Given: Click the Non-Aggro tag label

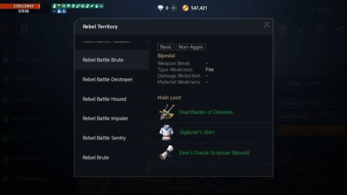Looking at the screenshot, I should point(191,47).
